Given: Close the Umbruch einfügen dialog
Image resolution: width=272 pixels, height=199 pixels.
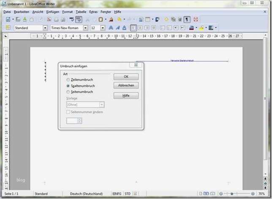Looking at the screenshot, I should [x=136, y=65].
